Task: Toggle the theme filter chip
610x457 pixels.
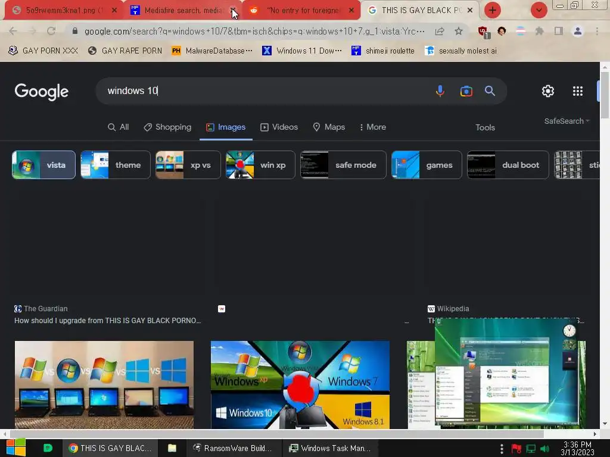Action: [116, 165]
